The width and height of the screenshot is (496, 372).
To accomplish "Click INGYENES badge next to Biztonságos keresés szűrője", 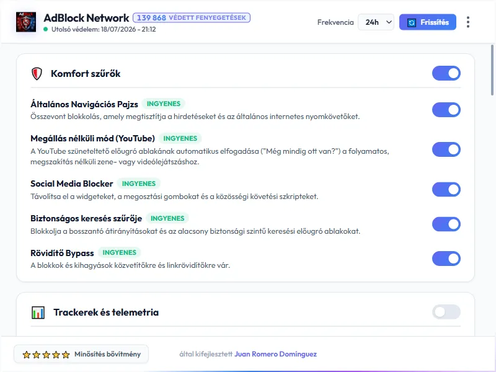I will click(167, 219).
